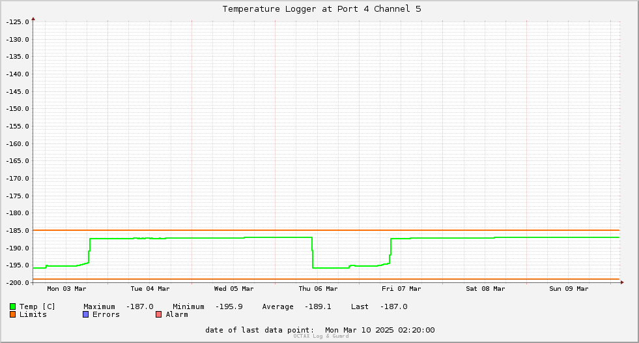Click the lower orange limit line near -199
Viewport: 639px width, 343px height.
(x=326, y=279)
